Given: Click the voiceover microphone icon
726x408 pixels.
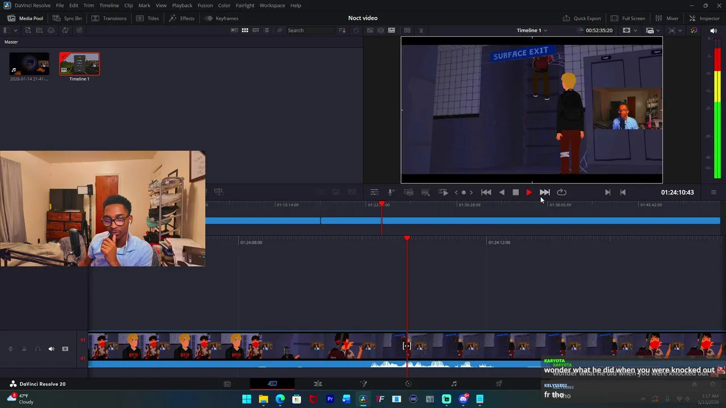Looking at the screenshot, I should 391,192.
